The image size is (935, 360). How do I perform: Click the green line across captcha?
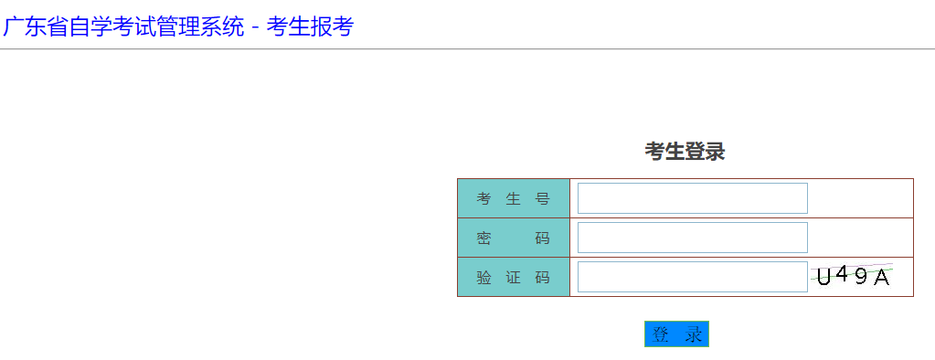click(852, 273)
